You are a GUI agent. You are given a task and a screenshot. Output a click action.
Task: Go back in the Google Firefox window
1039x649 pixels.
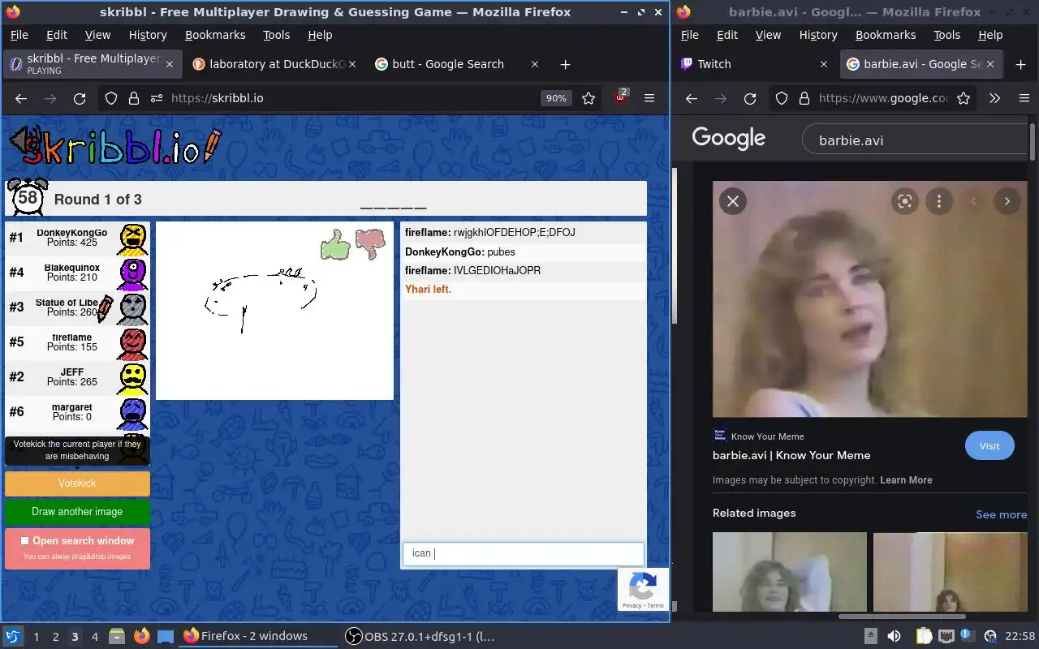point(692,98)
